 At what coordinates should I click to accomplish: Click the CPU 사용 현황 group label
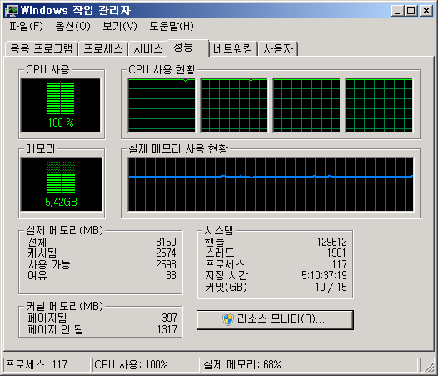[x=162, y=69]
